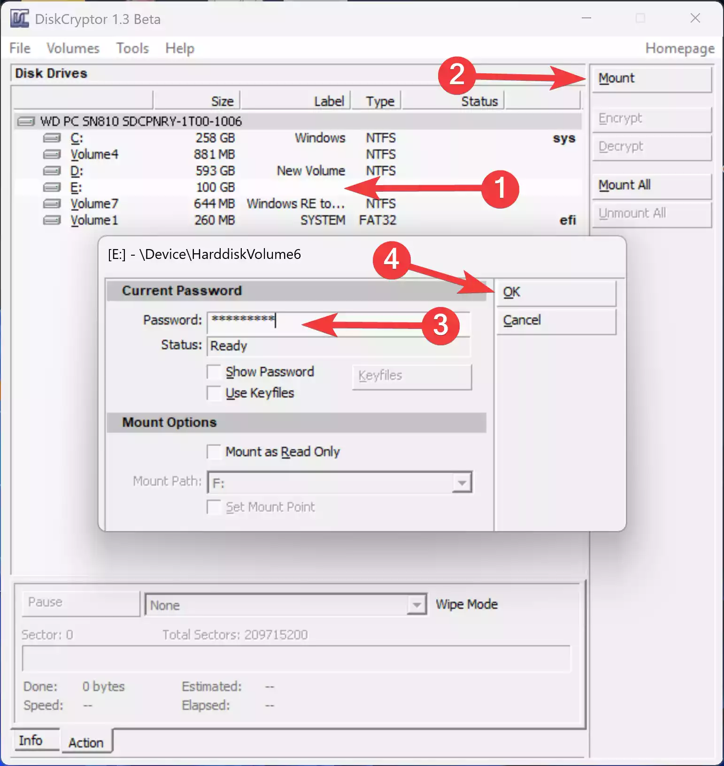Click the sys status text
The width and height of the screenshot is (724, 766).
point(564,139)
